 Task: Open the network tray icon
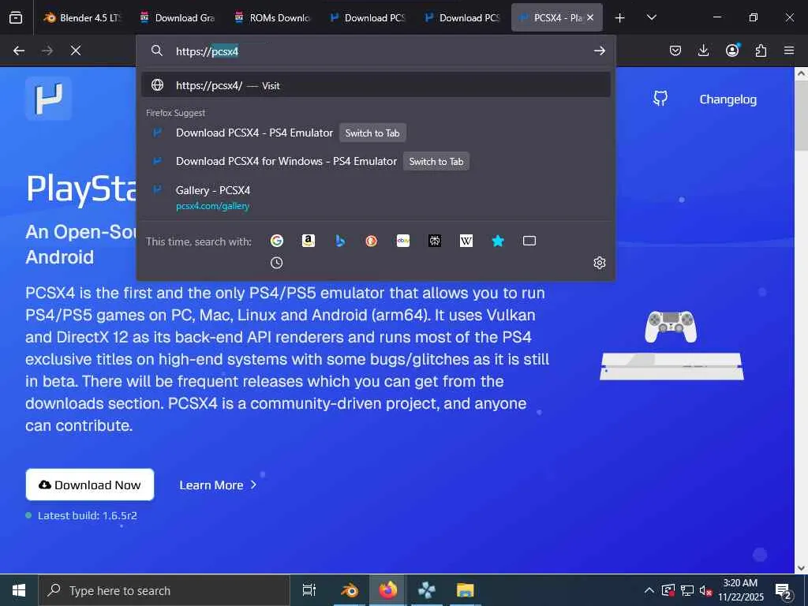click(687, 590)
